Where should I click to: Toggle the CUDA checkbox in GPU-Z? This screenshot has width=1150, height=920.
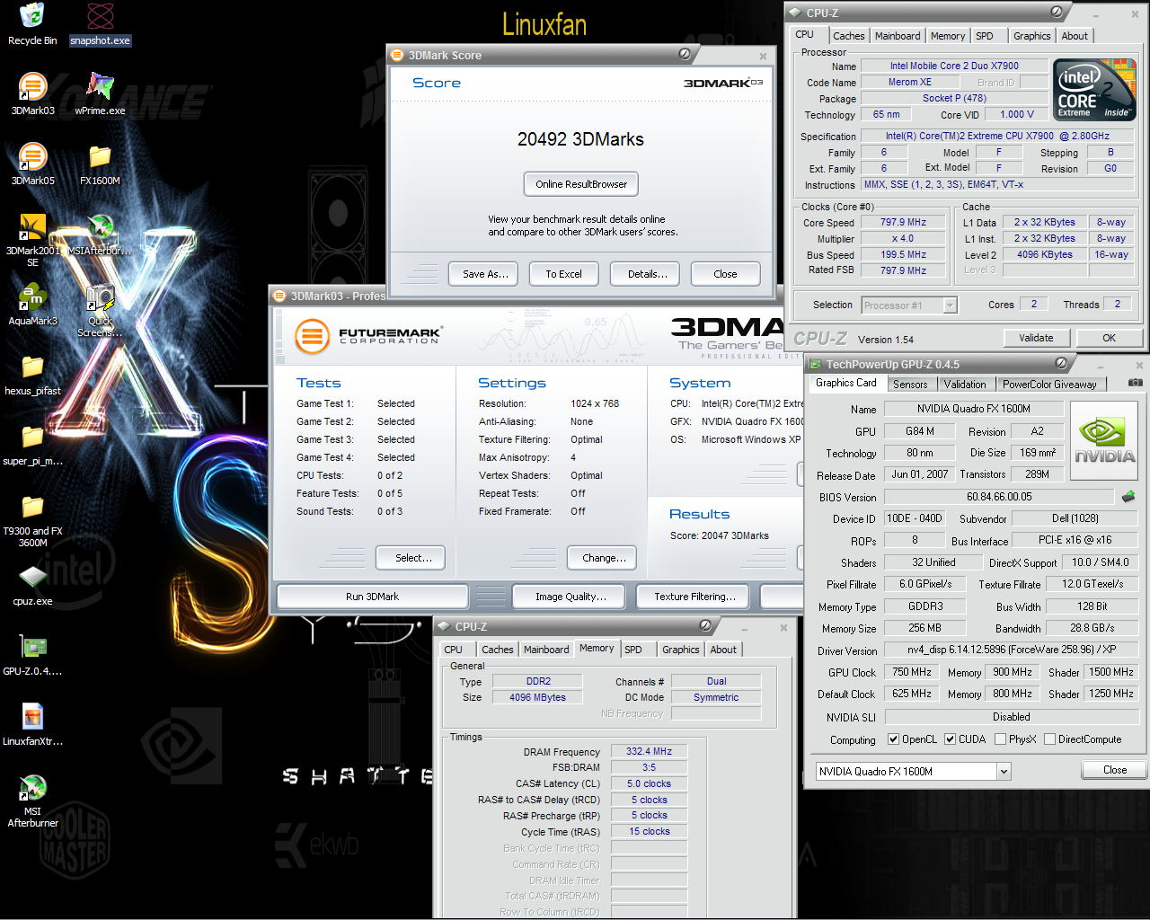pos(950,739)
